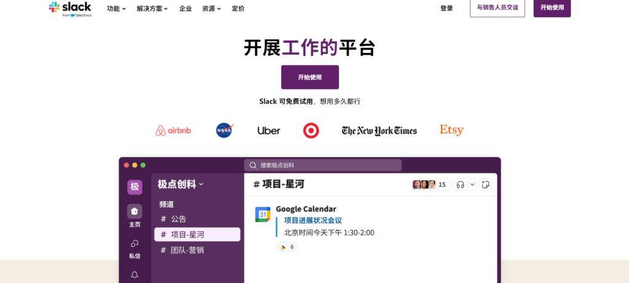Click The New York Times logo
The height and width of the screenshot is (283, 629).
tap(379, 131)
